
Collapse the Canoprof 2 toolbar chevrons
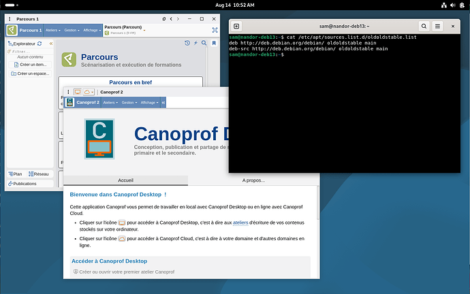point(163,103)
